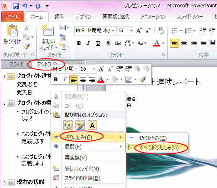The image size is (217, 188).
Task: Click the Format Painter brush in Clipboard group
Action: click(x=27, y=46)
